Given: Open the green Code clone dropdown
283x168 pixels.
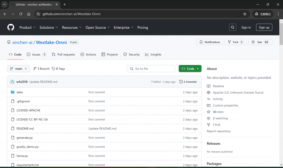Looking at the screenshot, I should [190, 69].
